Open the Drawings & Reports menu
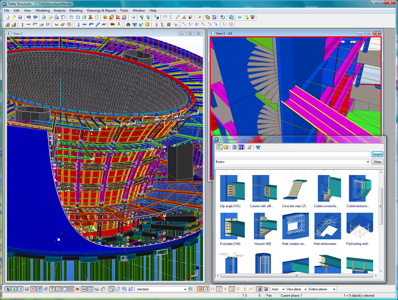 click(101, 11)
